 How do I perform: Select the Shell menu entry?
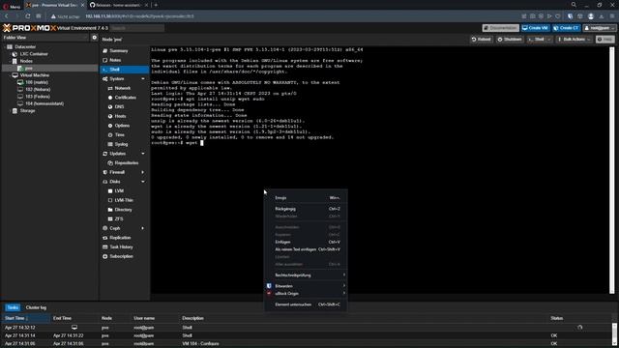125,70
